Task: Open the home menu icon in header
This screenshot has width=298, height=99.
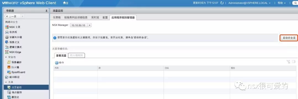Action: click(65, 3)
